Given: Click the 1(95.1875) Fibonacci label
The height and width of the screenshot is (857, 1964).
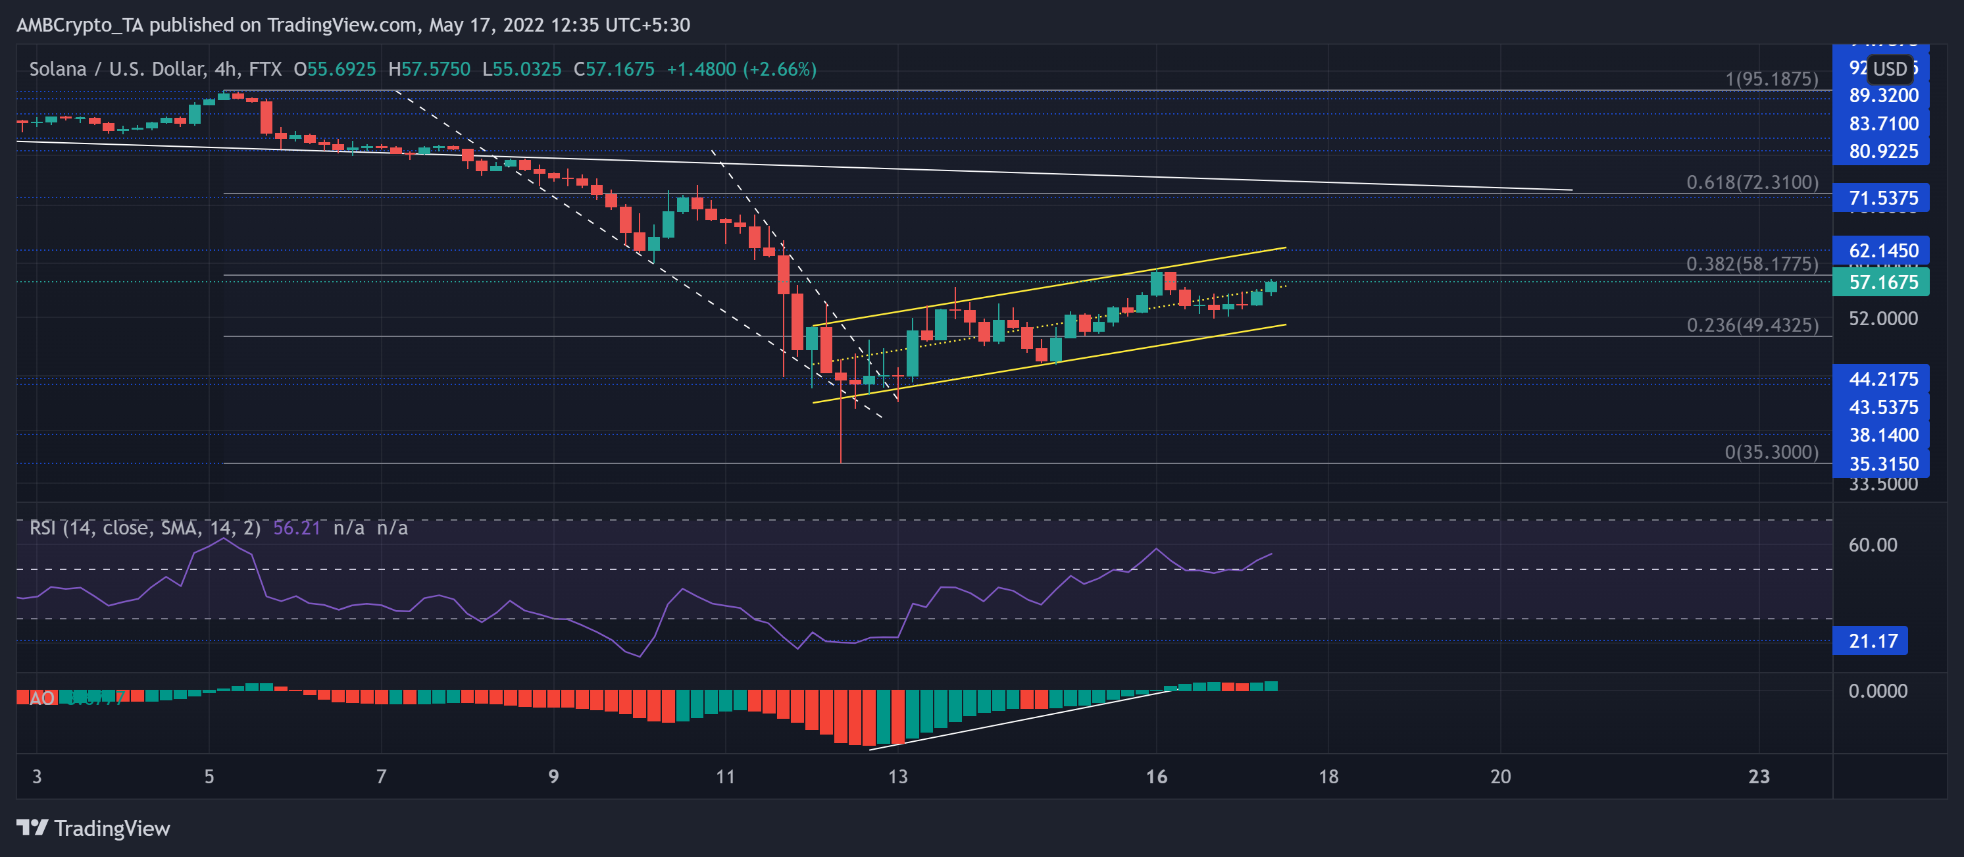Looking at the screenshot, I should 1771,79.
